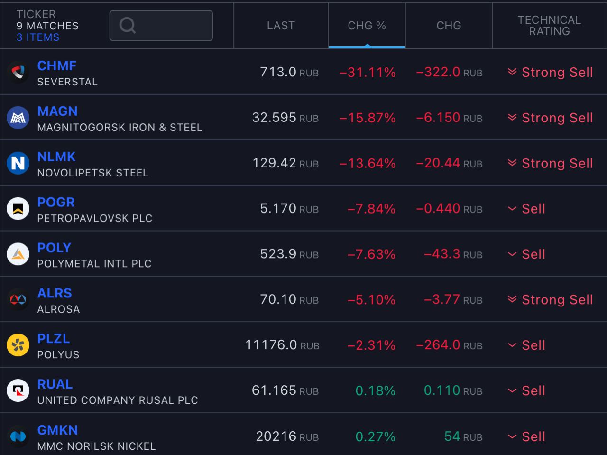607x455 pixels.
Task: Click the 11176.0 RUB last price
Action: click(282, 345)
